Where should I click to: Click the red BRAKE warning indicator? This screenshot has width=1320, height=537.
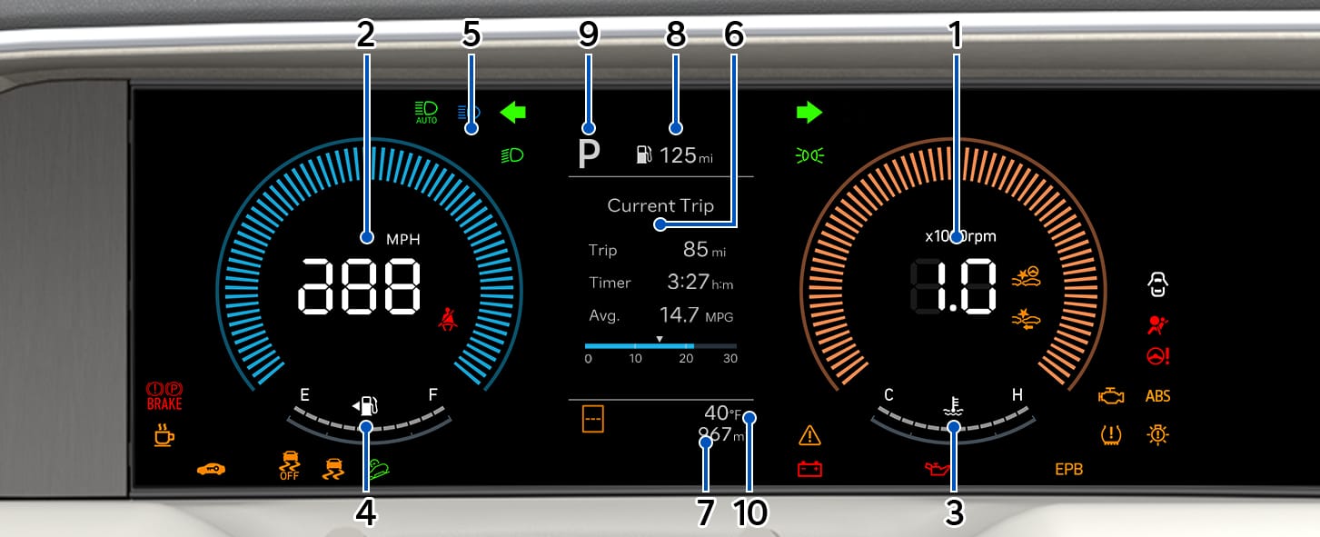coord(164,396)
